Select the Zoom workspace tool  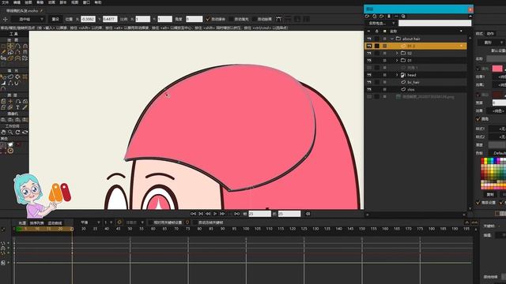(10, 133)
